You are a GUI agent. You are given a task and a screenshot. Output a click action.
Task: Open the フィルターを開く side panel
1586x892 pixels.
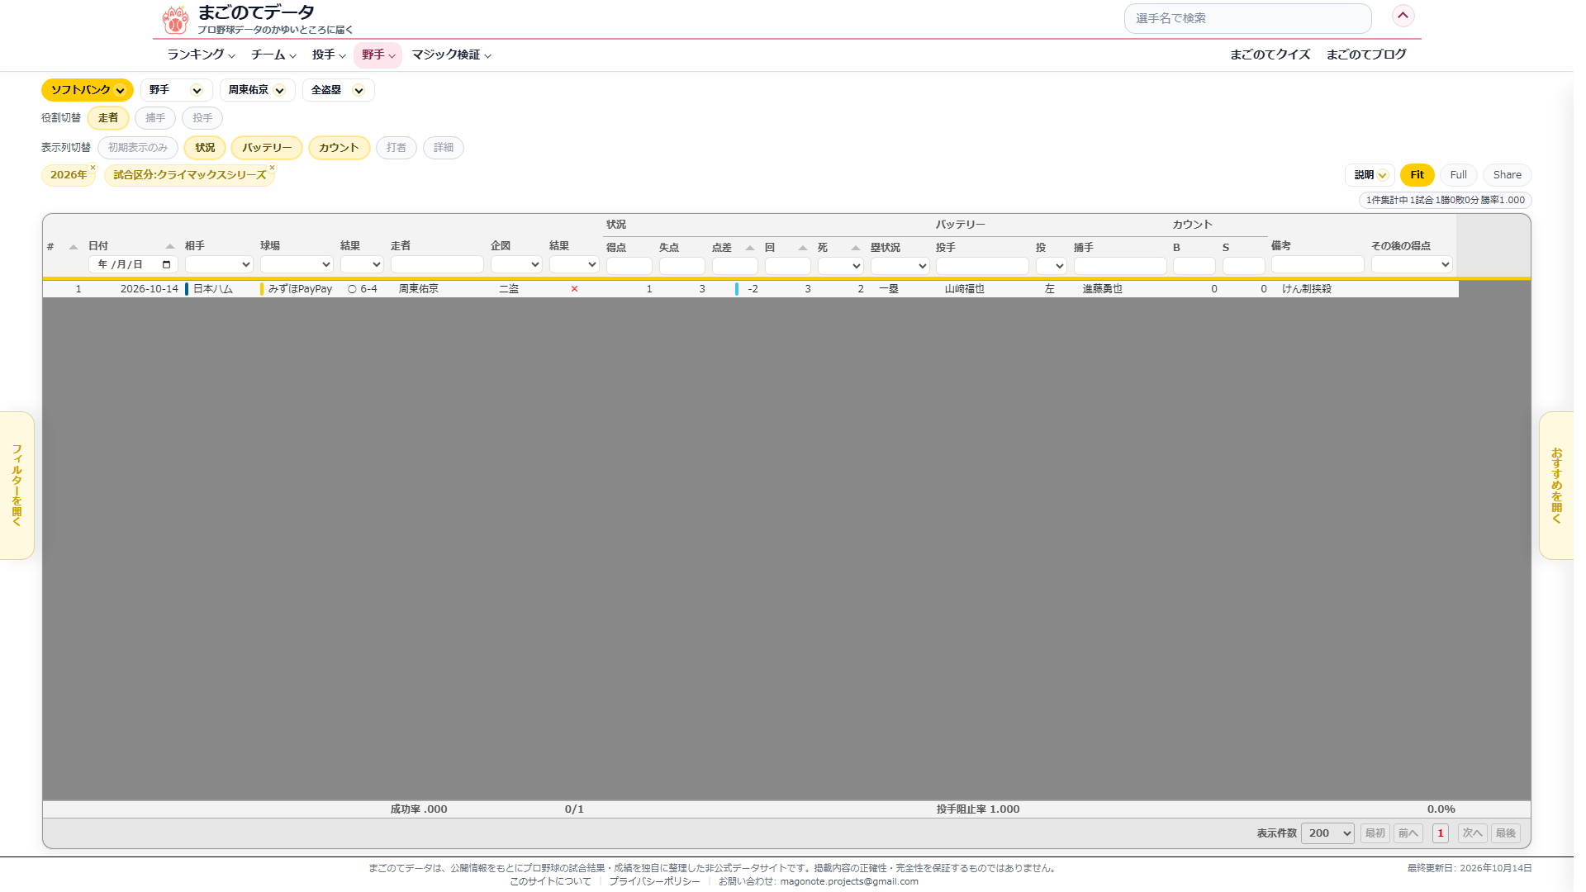coord(17,486)
